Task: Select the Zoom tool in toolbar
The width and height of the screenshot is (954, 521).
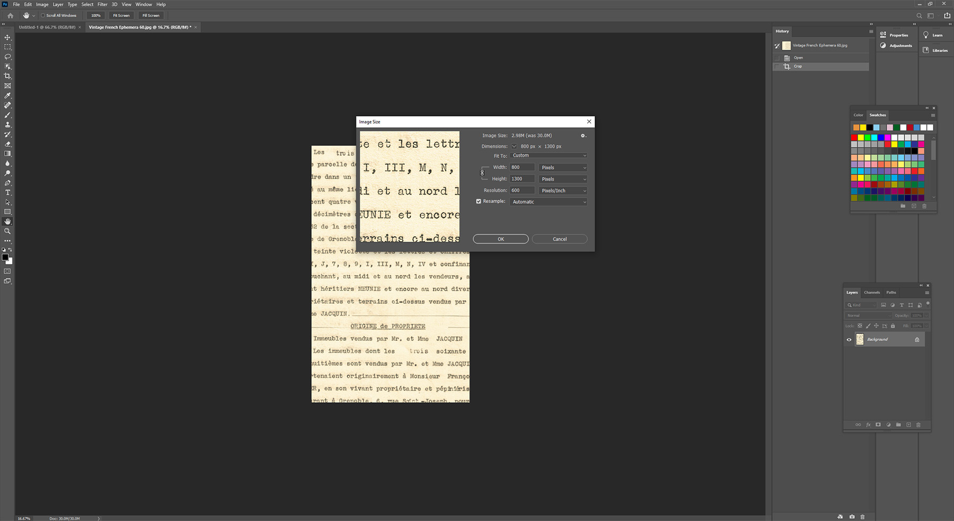Action: tap(7, 231)
